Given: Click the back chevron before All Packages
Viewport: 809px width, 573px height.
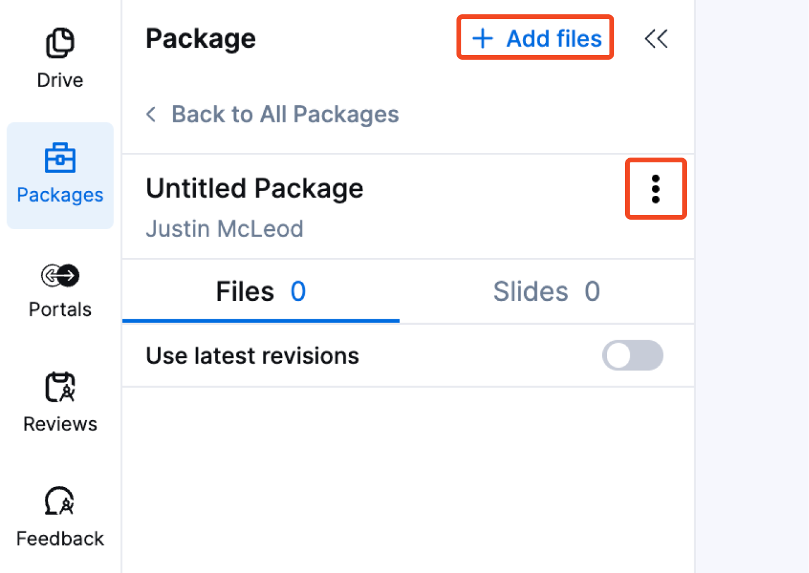Looking at the screenshot, I should pyautogui.click(x=151, y=114).
